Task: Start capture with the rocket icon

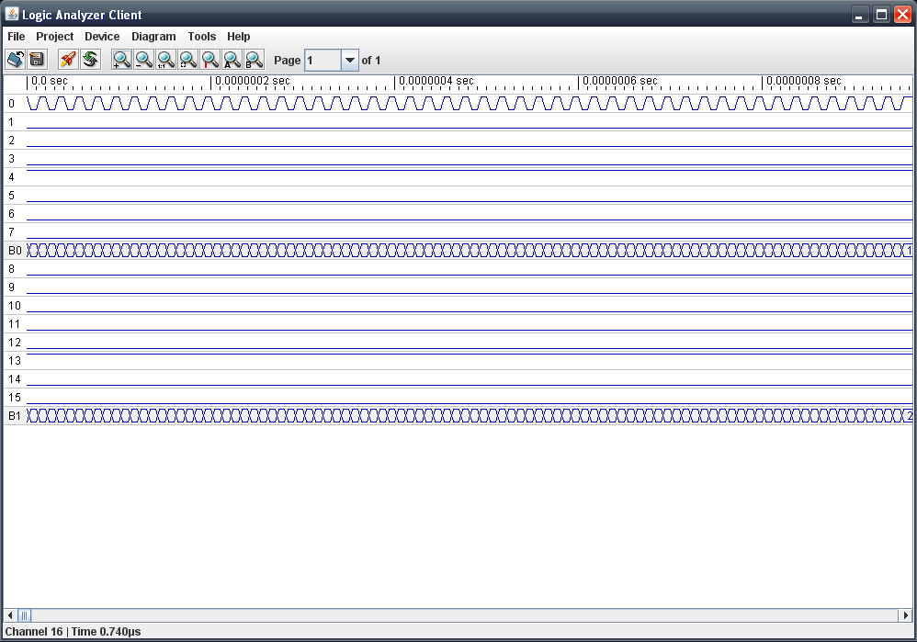Action: click(x=68, y=59)
